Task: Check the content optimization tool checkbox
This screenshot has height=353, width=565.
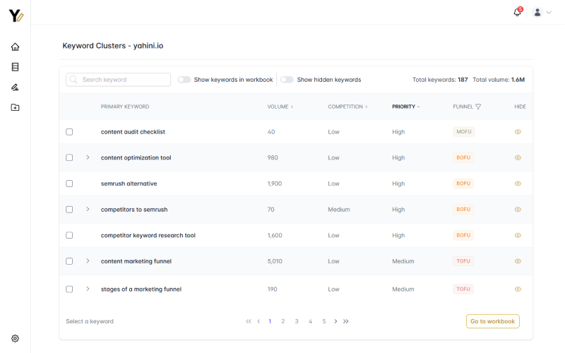Action: [69, 157]
